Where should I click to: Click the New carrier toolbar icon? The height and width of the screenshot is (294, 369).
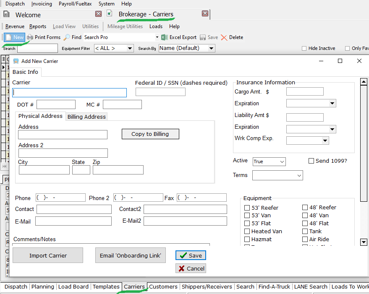click(9, 37)
